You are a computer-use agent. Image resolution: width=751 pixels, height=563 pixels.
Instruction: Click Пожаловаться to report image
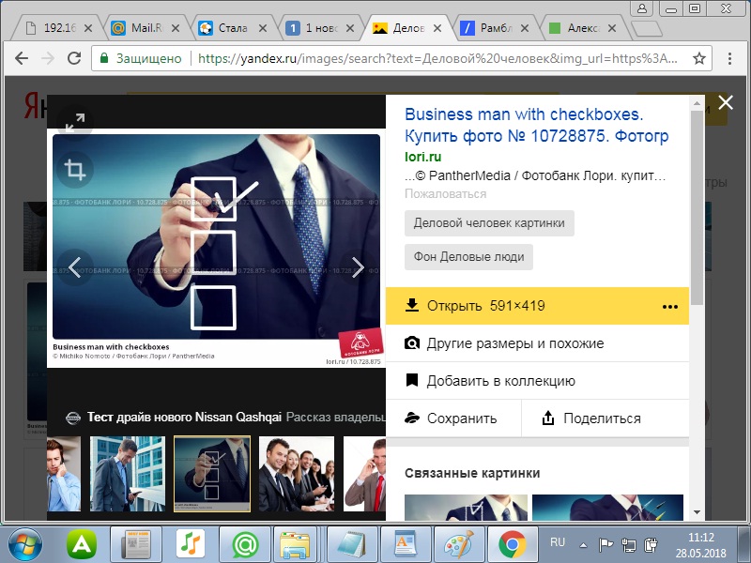[x=445, y=193]
